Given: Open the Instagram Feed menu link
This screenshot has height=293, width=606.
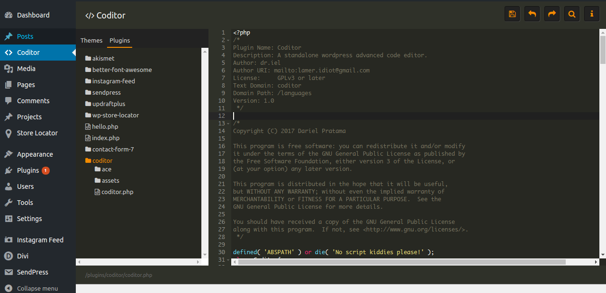Looking at the screenshot, I should click(x=40, y=240).
